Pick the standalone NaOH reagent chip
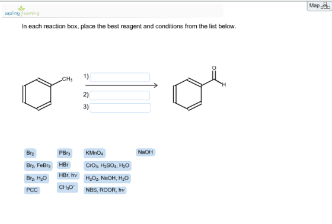 click(145, 152)
